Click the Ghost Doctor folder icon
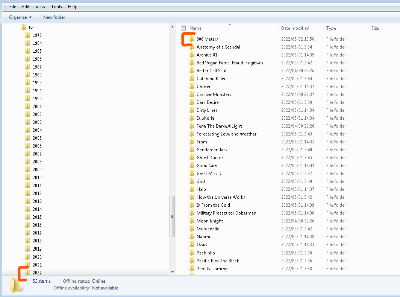Viewport: 400px width, 297px height. coord(192,158)
